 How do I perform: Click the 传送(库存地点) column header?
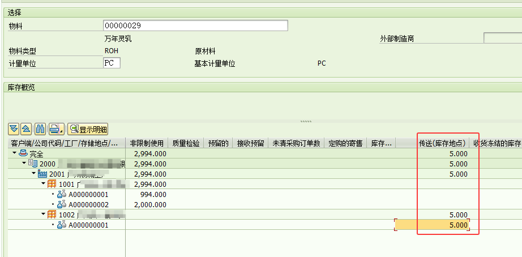tap(442, 143)
